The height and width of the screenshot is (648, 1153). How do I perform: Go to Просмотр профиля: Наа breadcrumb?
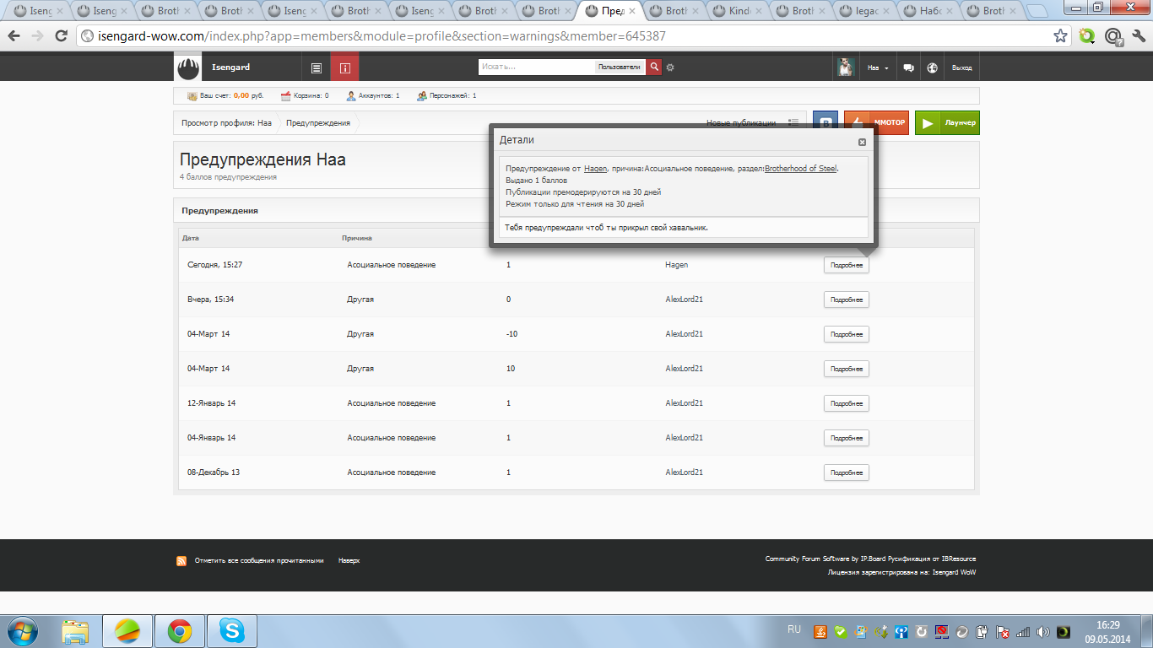pos(226,122)
